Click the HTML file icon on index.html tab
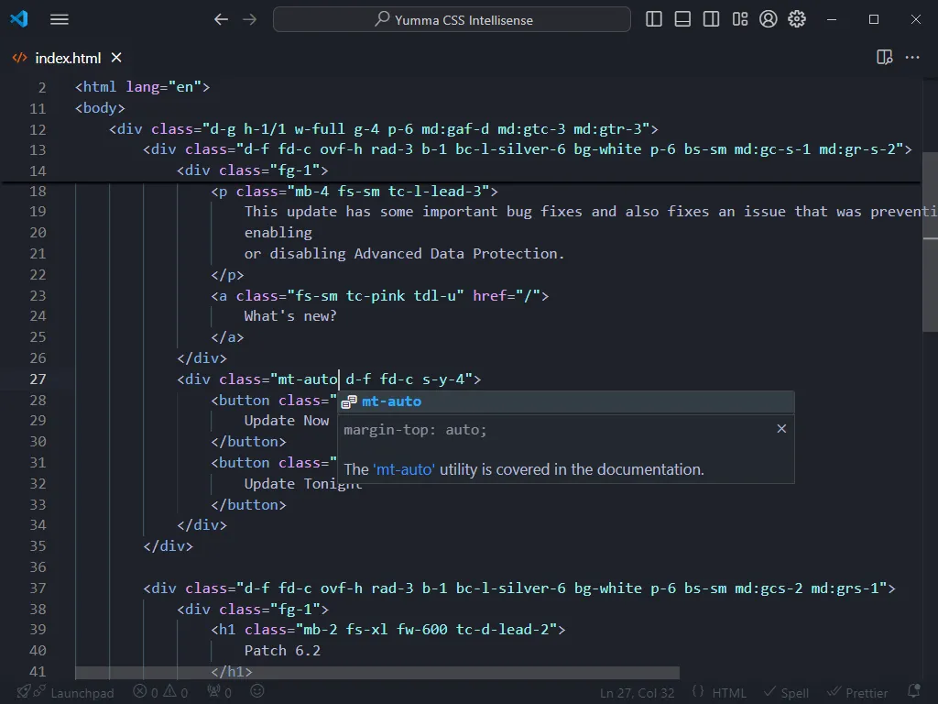The height and width of the screenshot is (704, 938). point(20,58)
